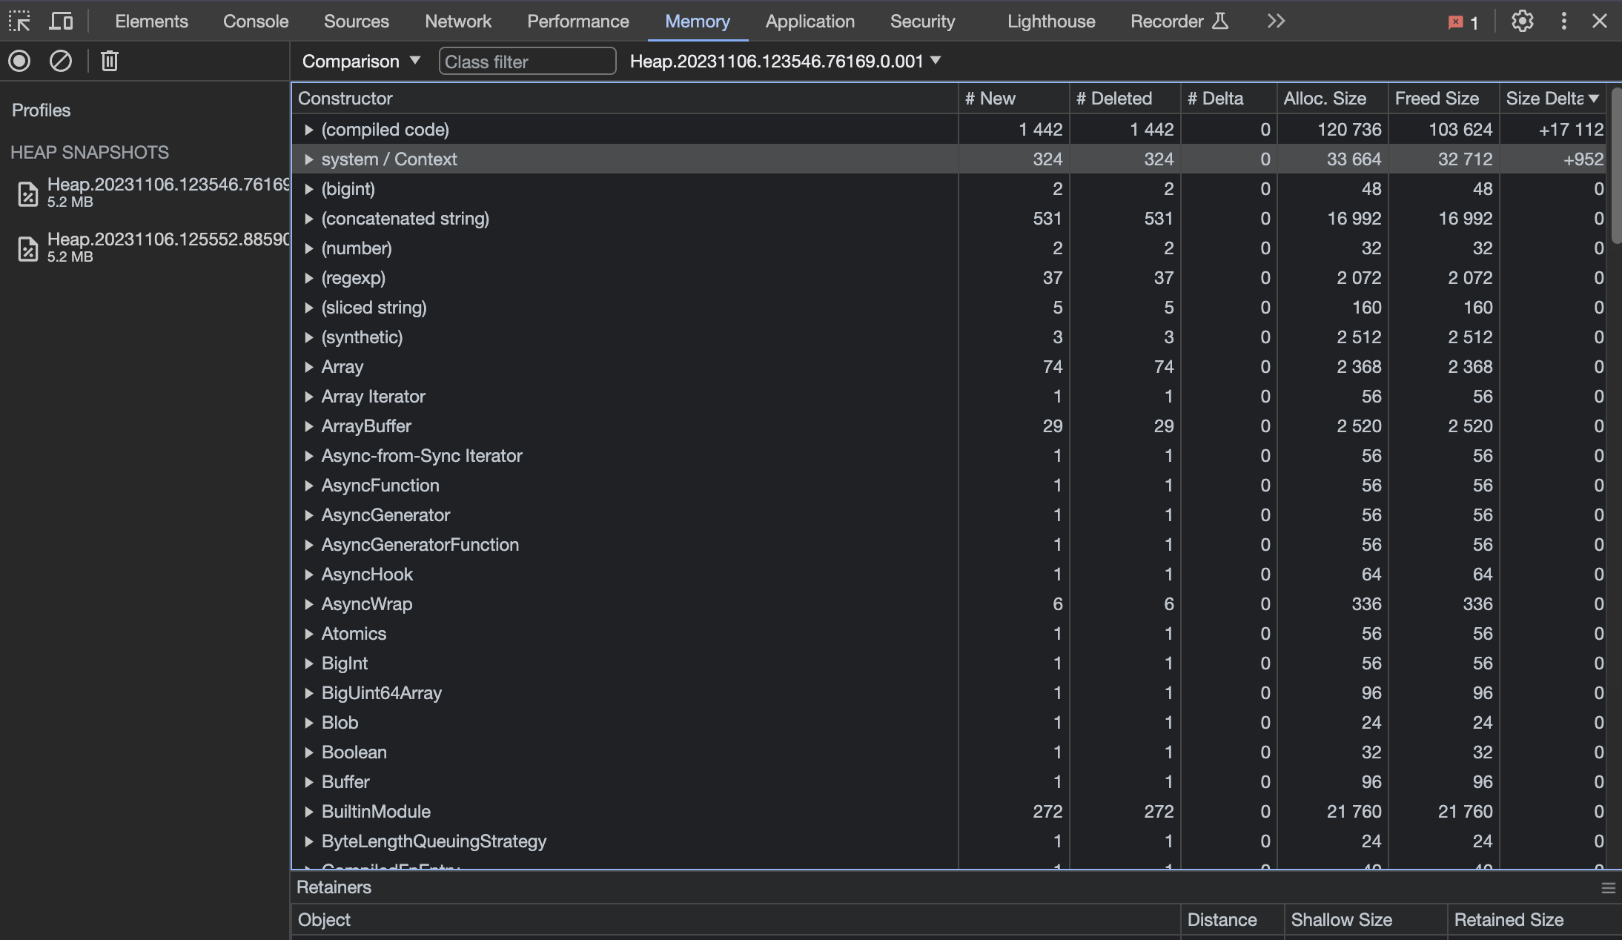Open DevTools settings gear
1622x940 pixels.
(x=1522, y=21)
